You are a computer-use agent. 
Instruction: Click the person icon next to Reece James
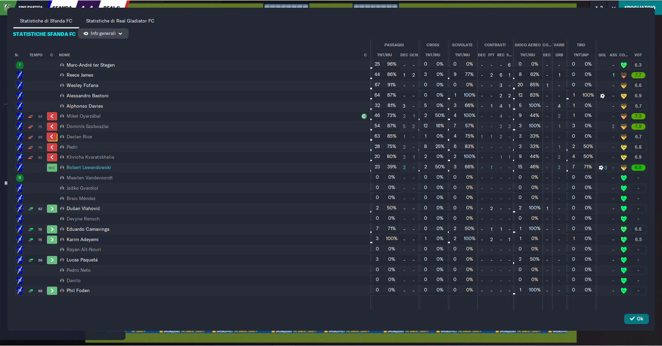point(62,76)
